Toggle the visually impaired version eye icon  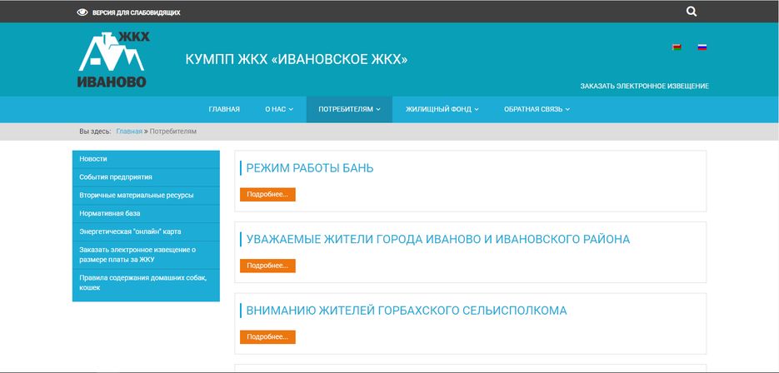(x=82, y=12)
